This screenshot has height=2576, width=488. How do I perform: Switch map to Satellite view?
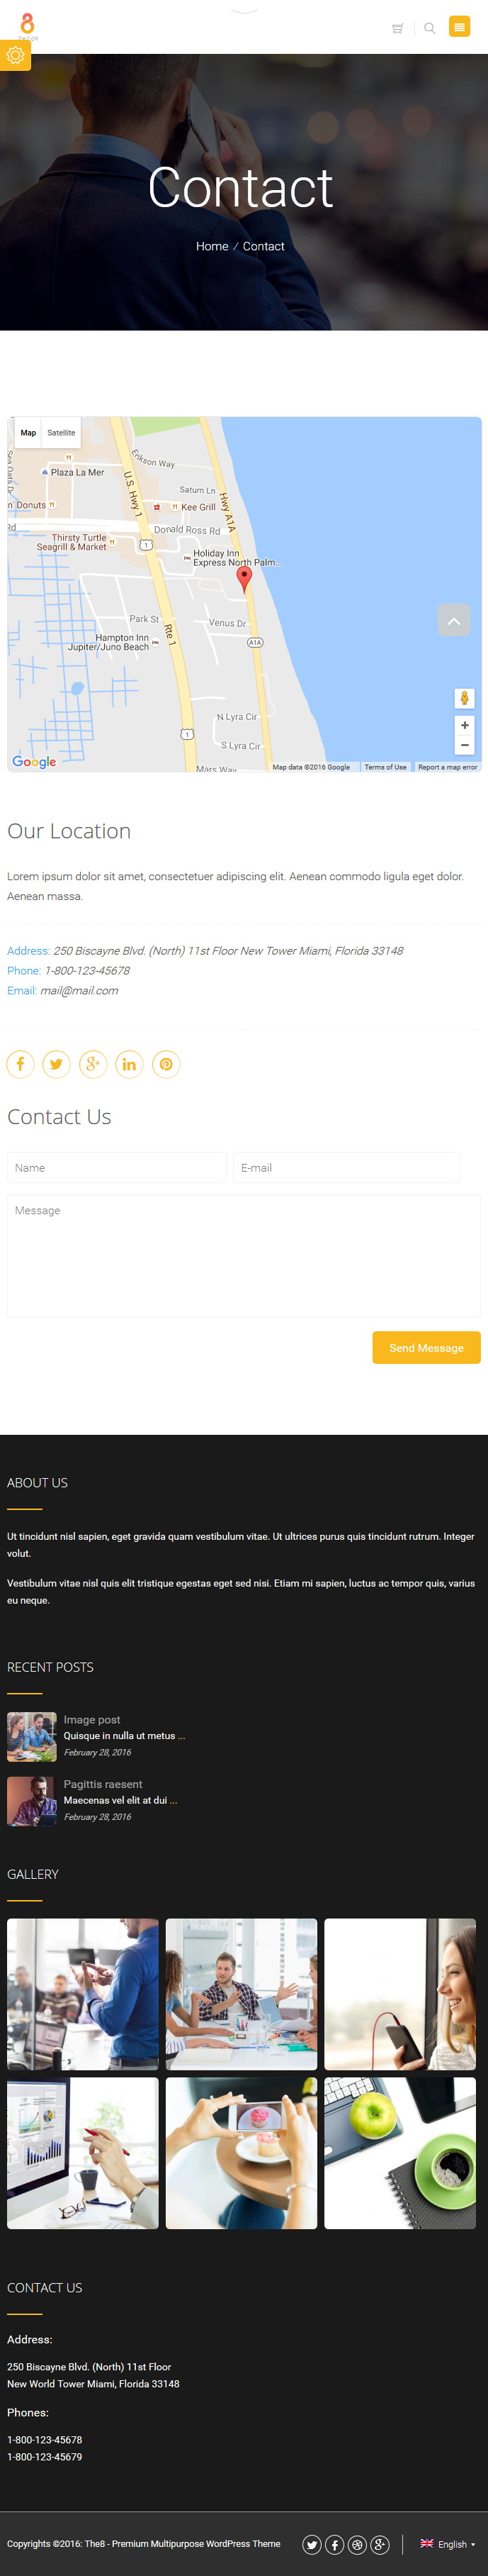point(61,433)
